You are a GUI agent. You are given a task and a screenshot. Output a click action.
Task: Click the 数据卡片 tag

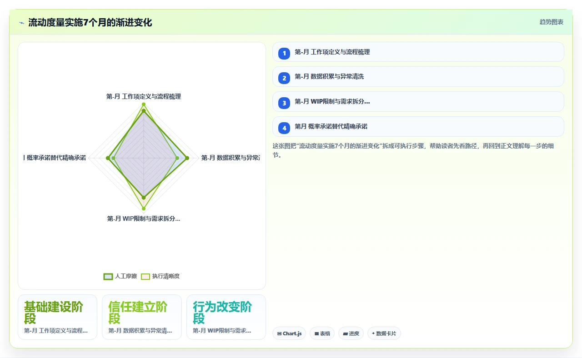[384, 333]
